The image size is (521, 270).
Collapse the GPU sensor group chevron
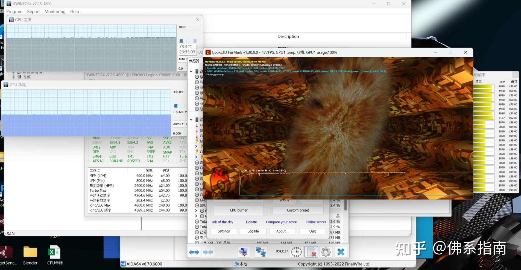click(191, 120)
